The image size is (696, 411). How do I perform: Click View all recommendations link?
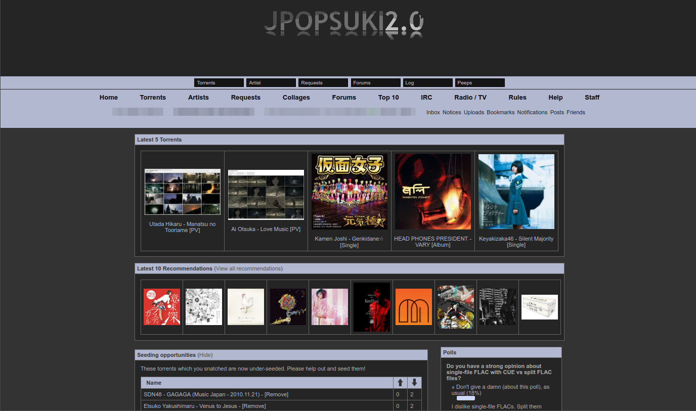point(248,268)
